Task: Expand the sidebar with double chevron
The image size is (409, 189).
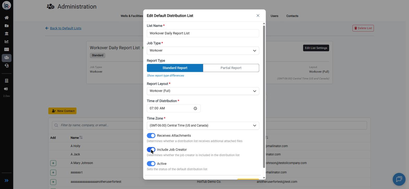Action: (7, 180)
